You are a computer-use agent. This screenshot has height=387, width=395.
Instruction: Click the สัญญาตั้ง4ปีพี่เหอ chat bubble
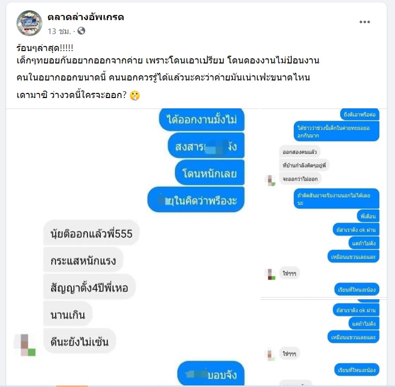89,287
